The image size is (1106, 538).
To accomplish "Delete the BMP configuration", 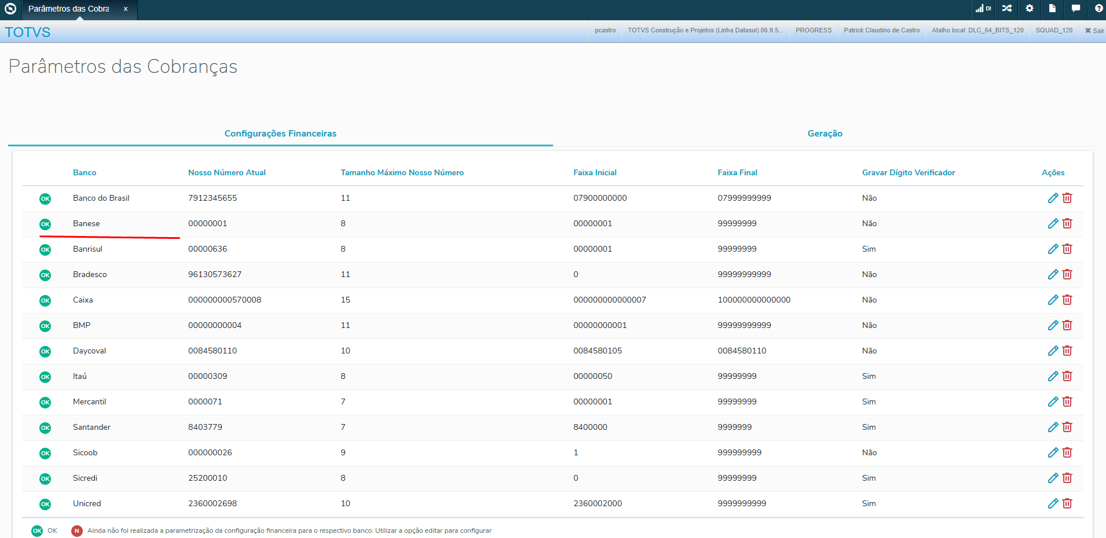I will pyautogui.click(x=1067, y=325).
